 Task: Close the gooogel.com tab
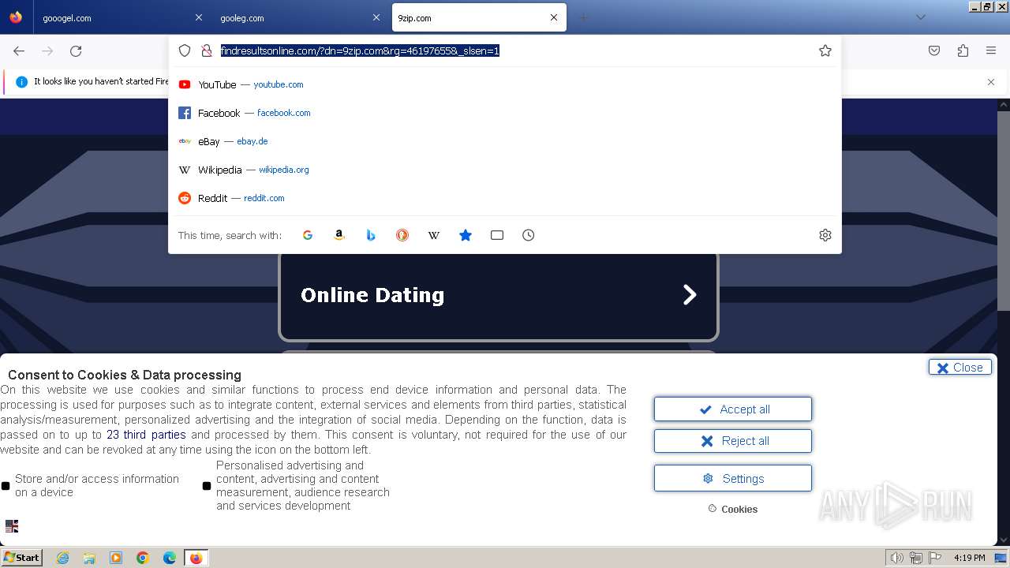click(199, 17)
